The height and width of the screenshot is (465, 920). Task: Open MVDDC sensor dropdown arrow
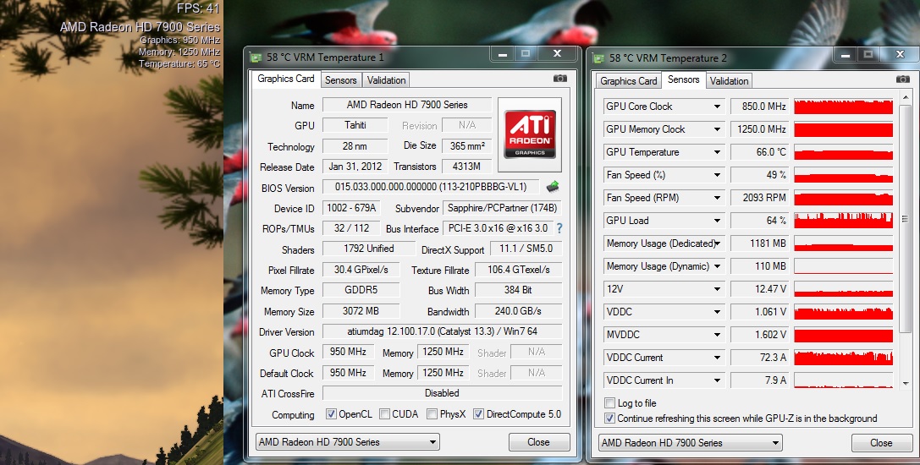coord(717,335)
